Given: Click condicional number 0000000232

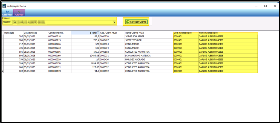Looking at the screenshot, I should click(60, 48).
